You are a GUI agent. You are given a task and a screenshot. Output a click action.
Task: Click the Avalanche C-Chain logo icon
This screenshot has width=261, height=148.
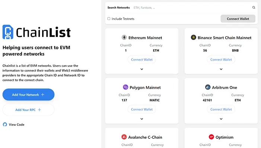(x=124, y=137)
